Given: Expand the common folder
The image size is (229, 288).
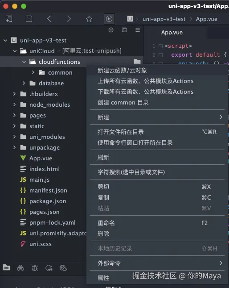Looking at the screenshot, I should 33,72.
